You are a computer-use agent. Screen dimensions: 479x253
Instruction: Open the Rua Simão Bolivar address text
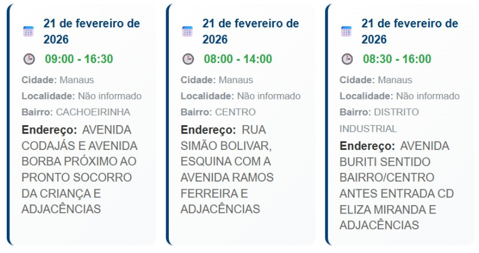227,169
